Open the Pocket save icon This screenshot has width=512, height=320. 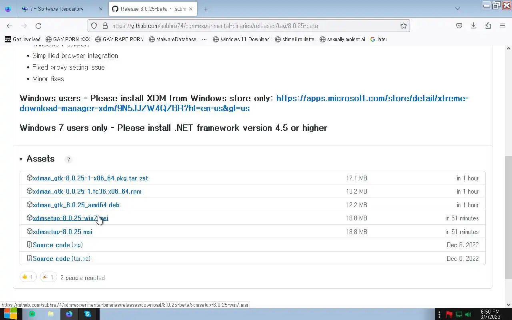(x=459, y=26)
